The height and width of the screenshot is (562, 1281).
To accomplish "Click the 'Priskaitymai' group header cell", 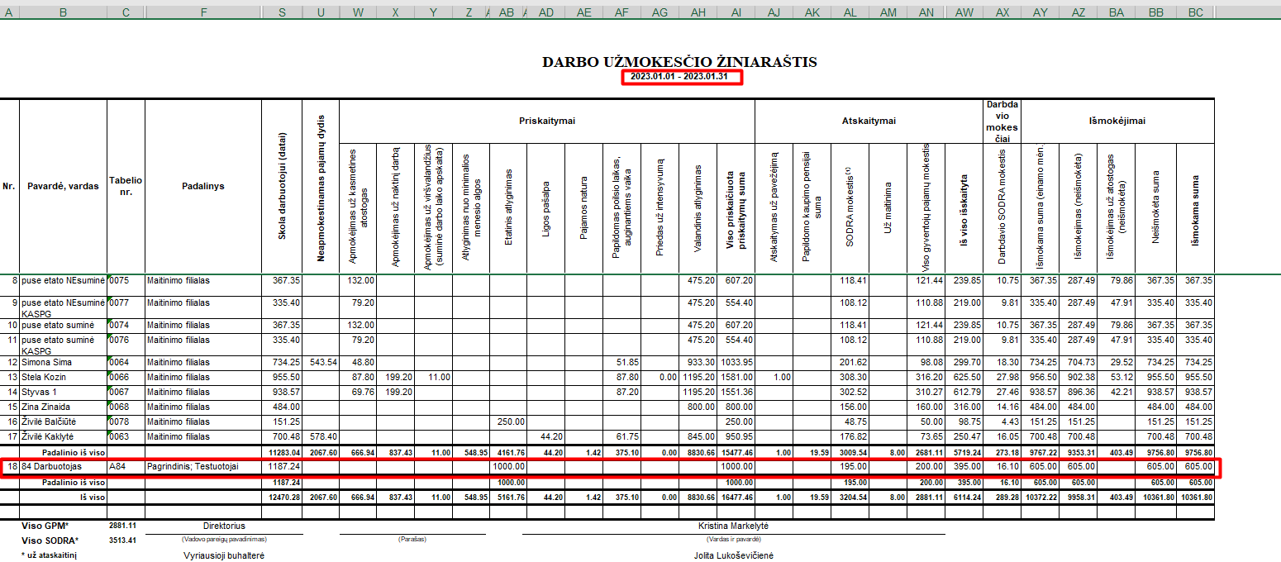I will pyautogui.click(x=547, y=121).
